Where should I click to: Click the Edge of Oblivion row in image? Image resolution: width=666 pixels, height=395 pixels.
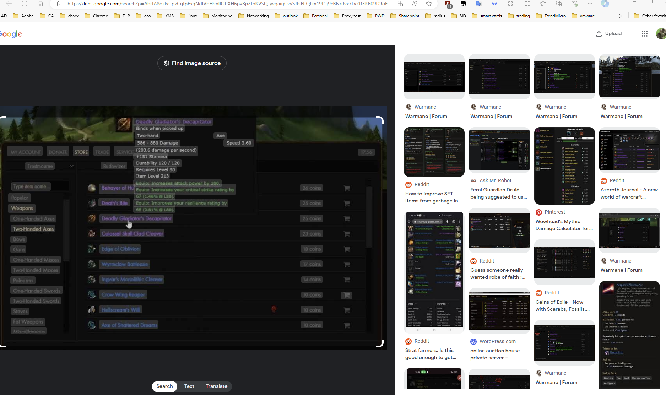tap(121, 249)
